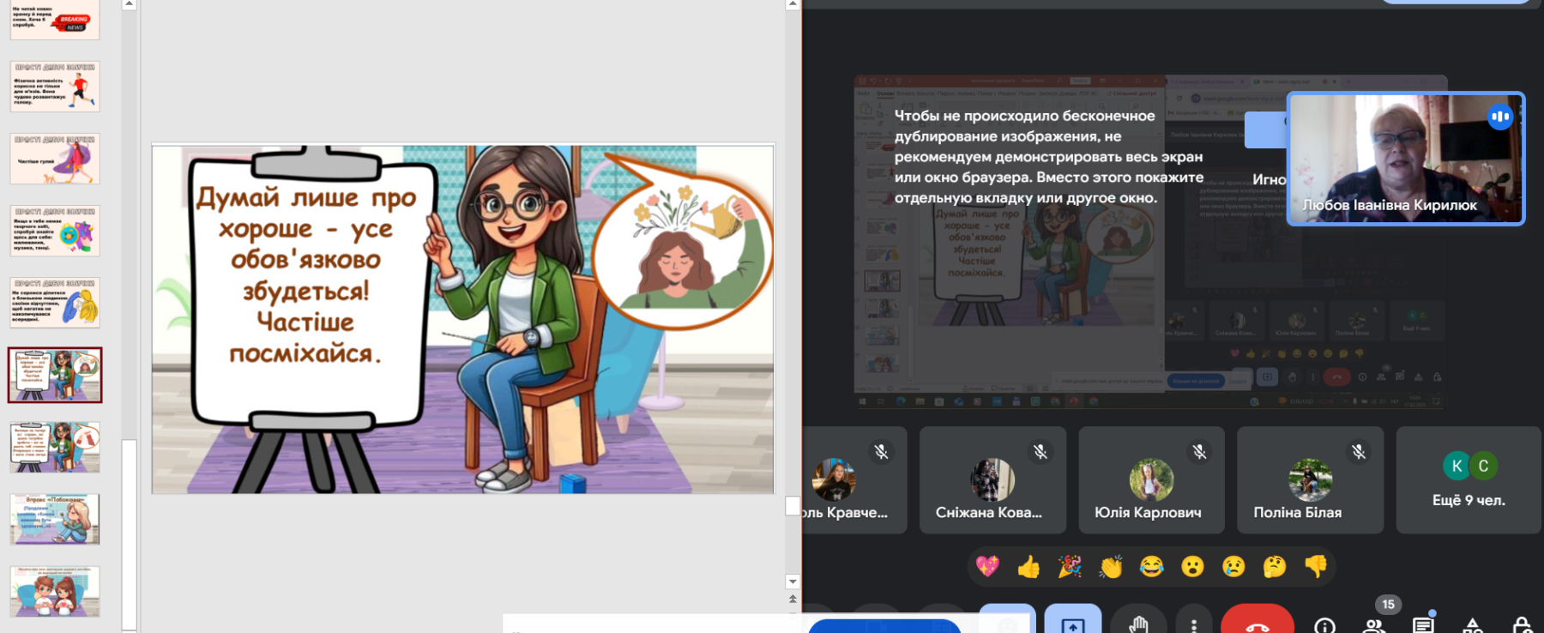Open the three-dot more options menu
The width and height of the screenshot is (1544, 633).
point(1194,622)
